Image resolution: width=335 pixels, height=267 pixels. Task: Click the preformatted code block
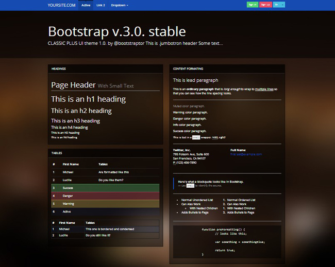click(227, 242)
